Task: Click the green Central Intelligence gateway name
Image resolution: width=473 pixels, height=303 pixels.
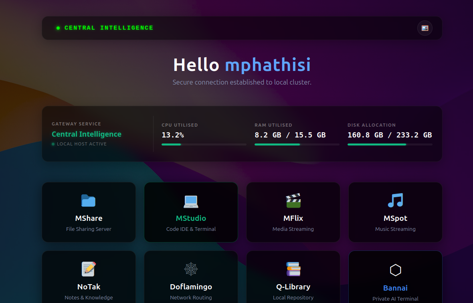Action: pyautogui.click(x=87, y=134)
